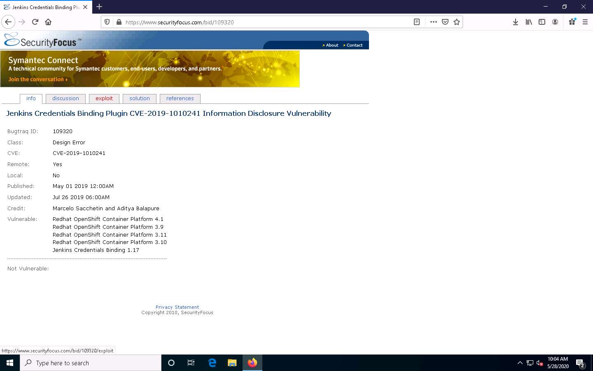Click credit Marcelo Sacchetin and Aditya Balapure

click(106, 209)
